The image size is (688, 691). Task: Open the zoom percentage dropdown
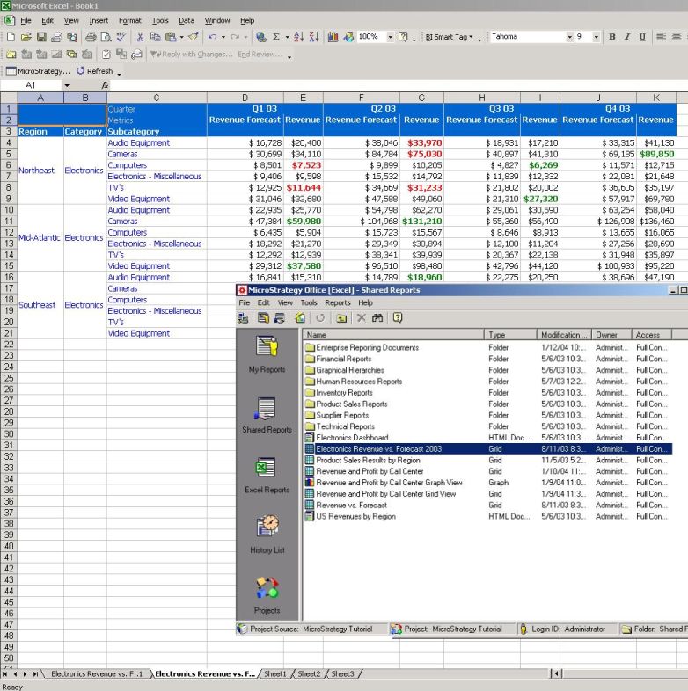pos(390,37)
